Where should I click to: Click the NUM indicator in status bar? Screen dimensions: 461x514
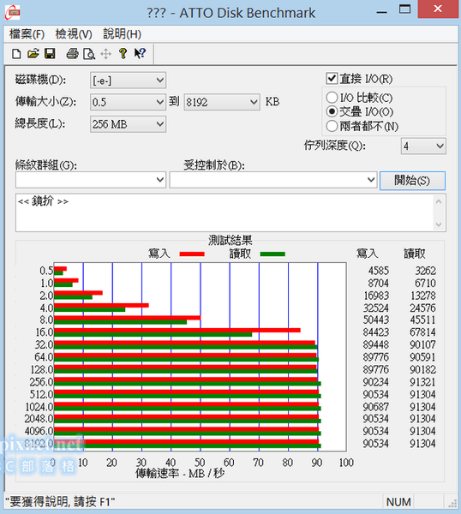coord(398,502)
